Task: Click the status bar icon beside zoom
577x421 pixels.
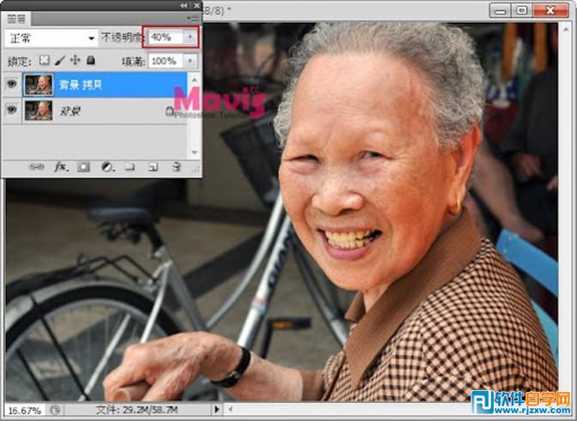Action: pyautogui.click(x=55, y=410)
